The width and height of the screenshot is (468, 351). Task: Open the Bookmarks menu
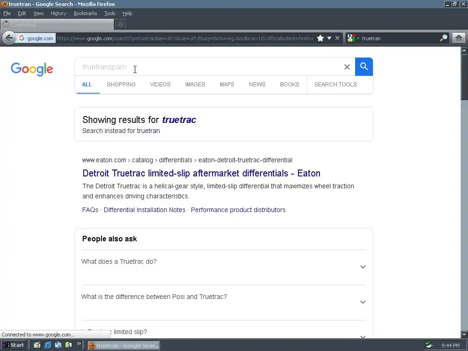point(85,13)
